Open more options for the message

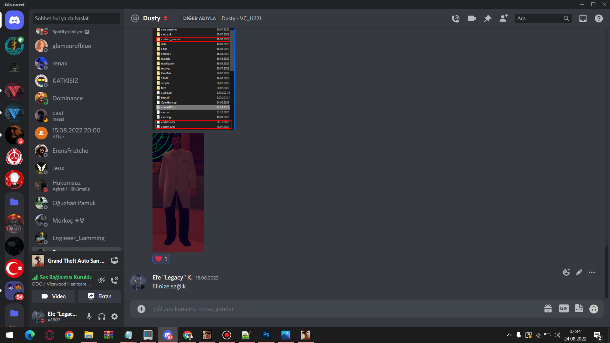click(592, 272)
